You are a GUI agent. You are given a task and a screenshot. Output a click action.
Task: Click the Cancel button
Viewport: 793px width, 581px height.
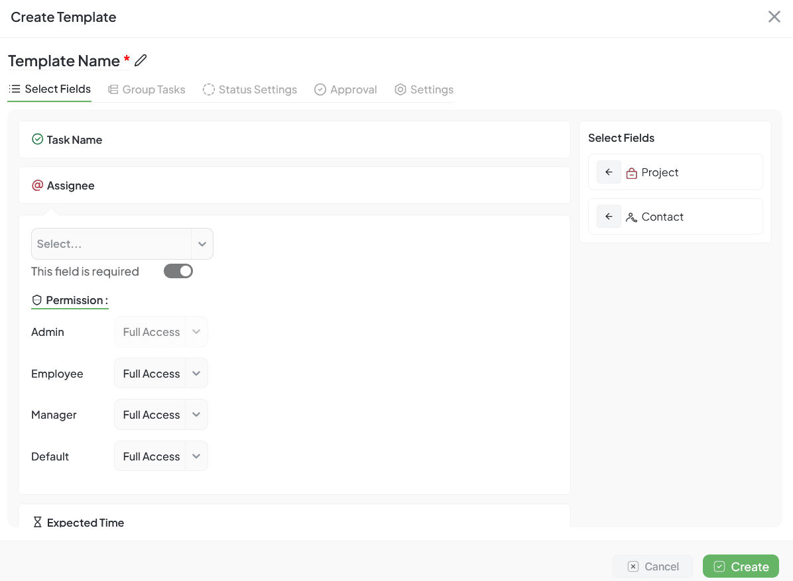click(x=653, y=566)
